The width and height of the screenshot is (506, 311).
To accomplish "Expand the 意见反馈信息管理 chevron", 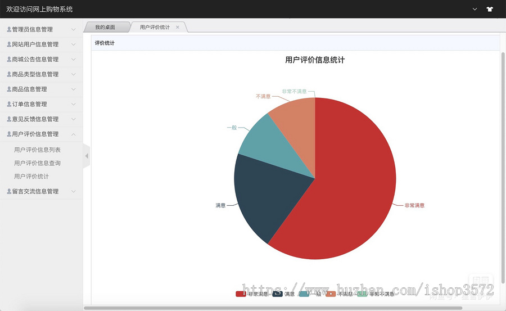I will pos(74,119).
